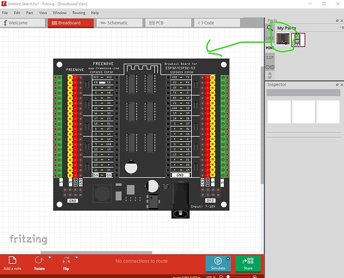Click the Flip tool icon
Screen dimensions: 344x278
(x=66, y=260)
